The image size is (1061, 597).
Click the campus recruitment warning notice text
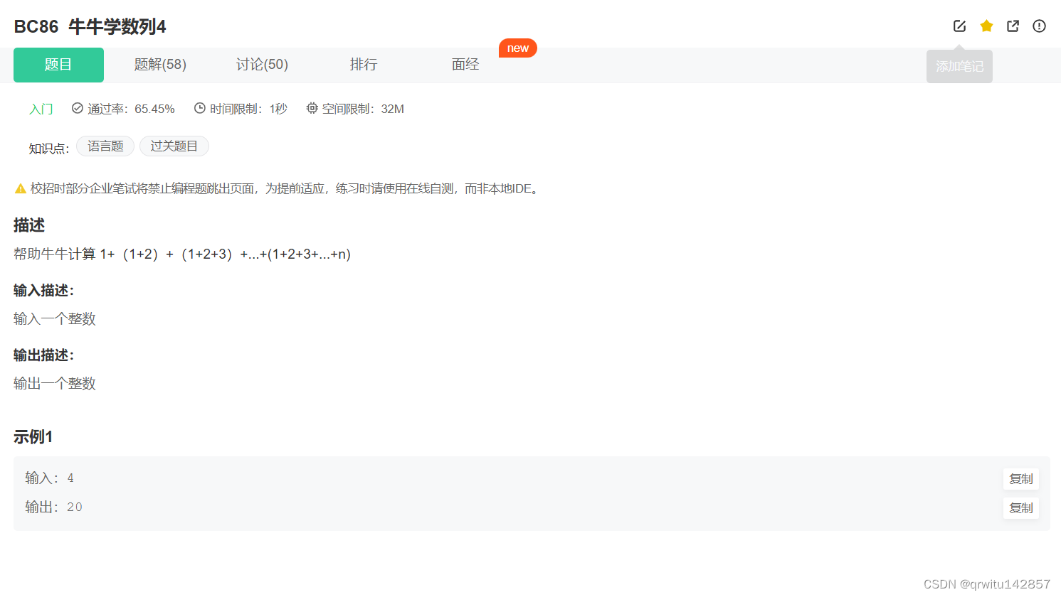[285, 188]
